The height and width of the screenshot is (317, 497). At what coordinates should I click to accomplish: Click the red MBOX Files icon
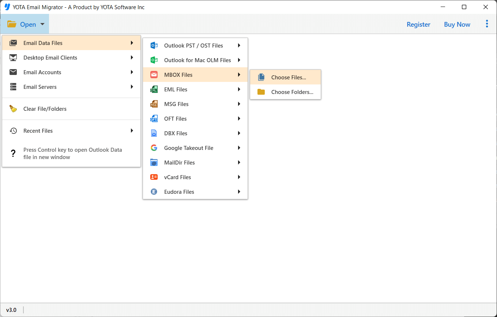pos(154,75)
